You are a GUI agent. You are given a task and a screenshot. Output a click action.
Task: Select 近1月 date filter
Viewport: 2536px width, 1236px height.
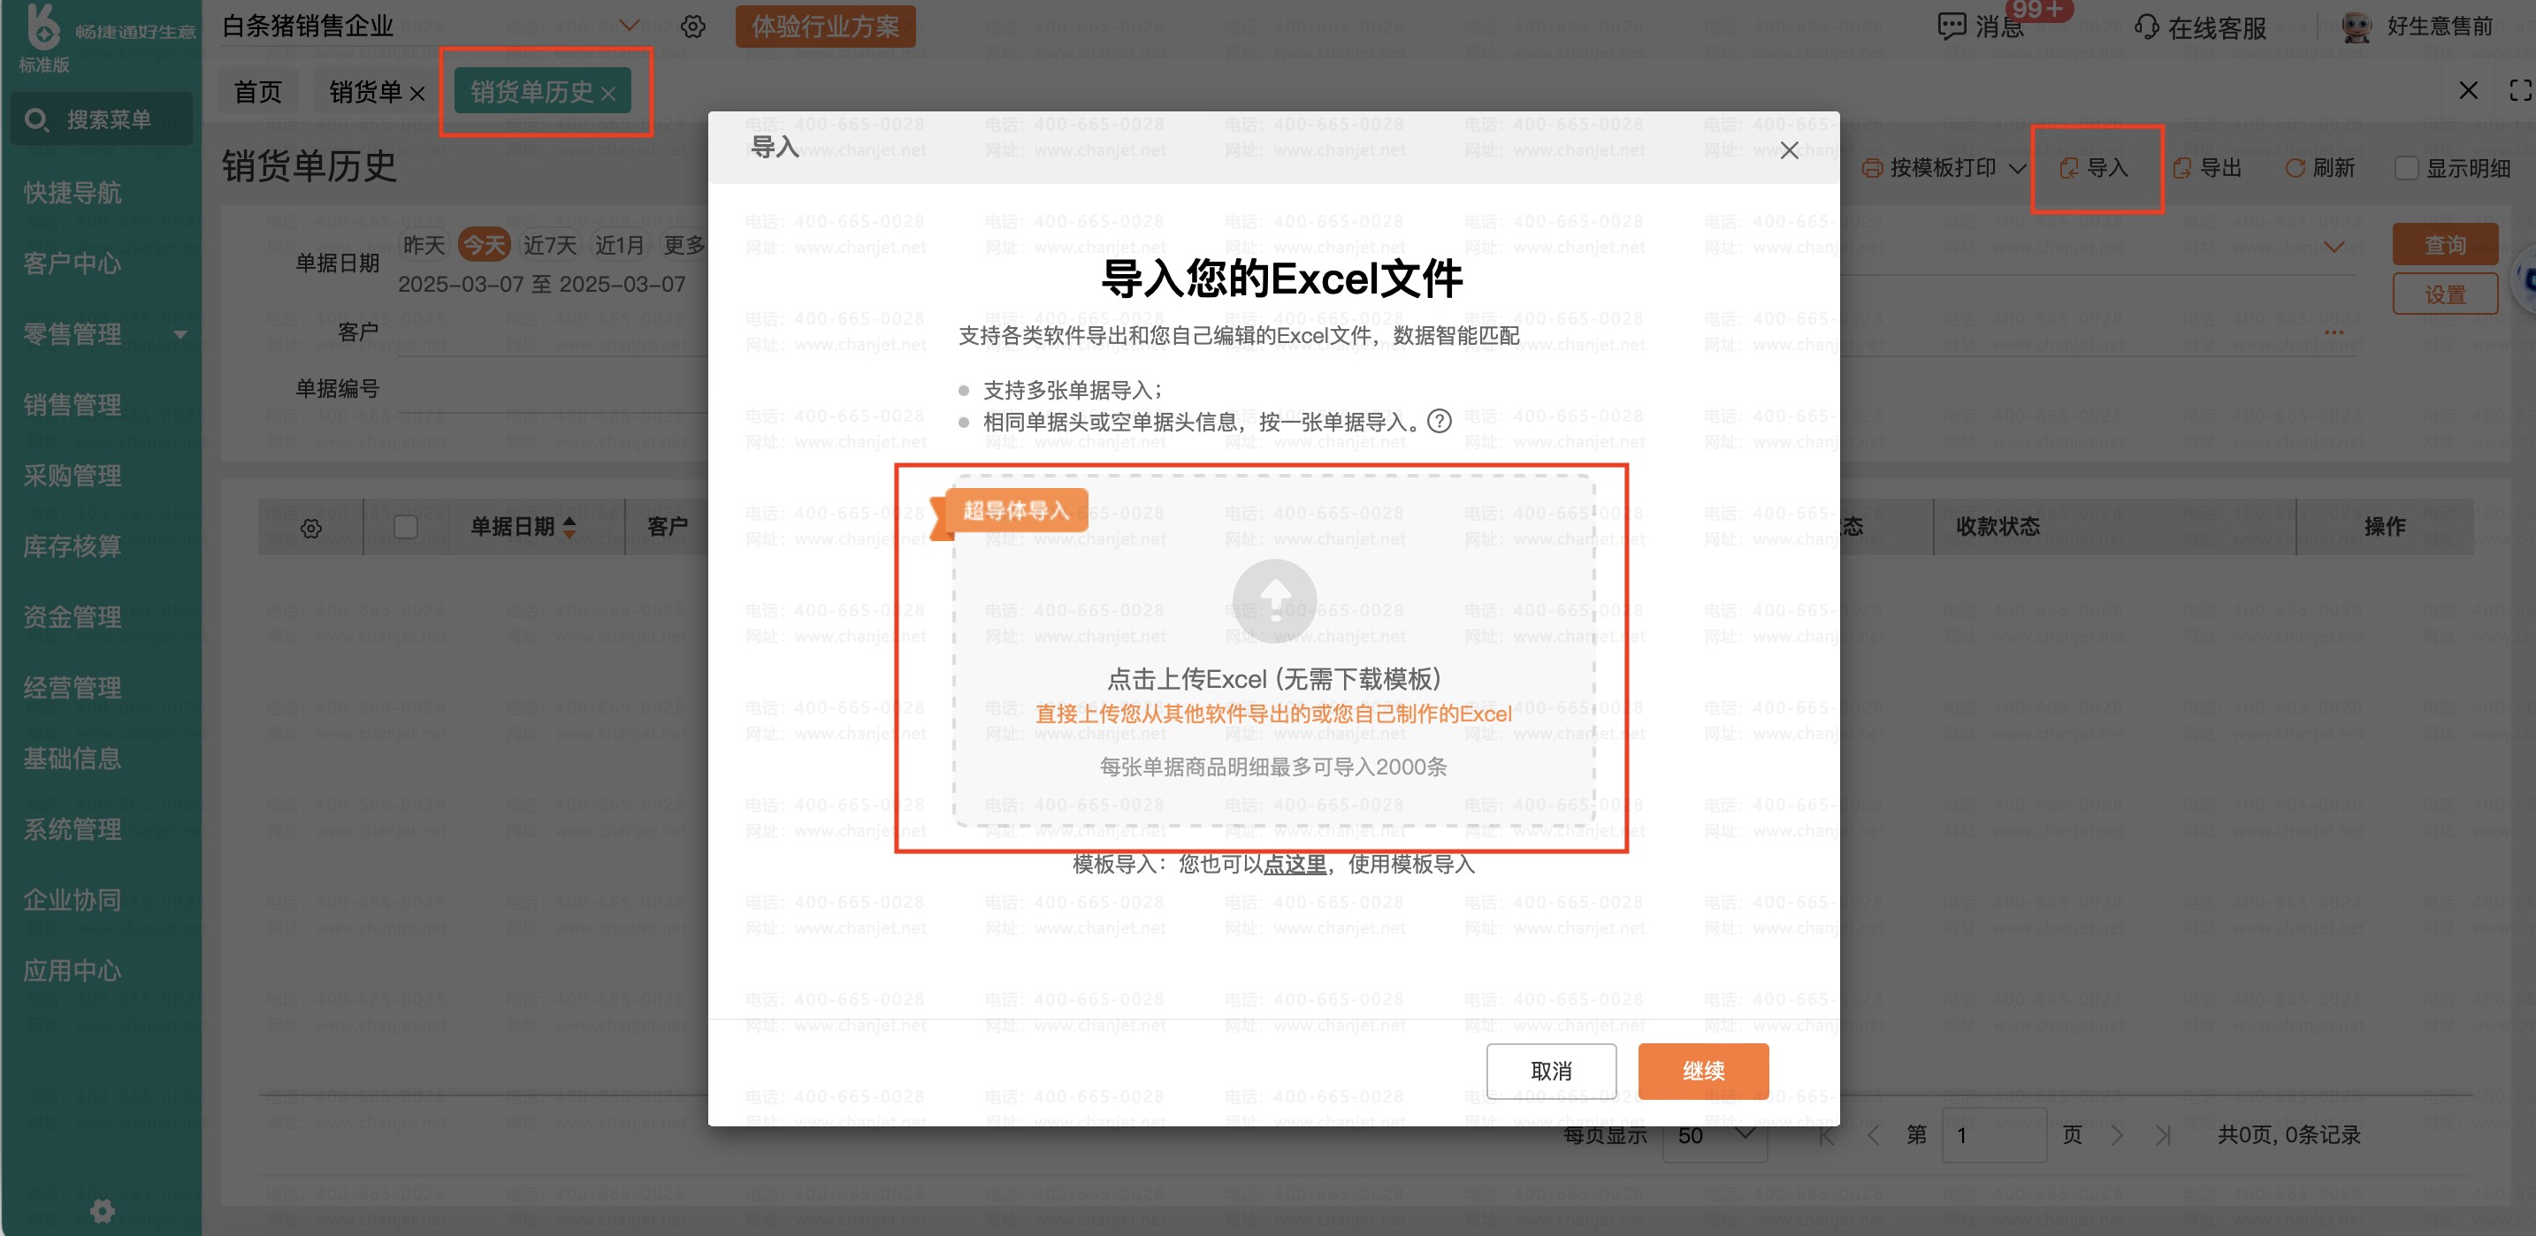coord(620,245)
